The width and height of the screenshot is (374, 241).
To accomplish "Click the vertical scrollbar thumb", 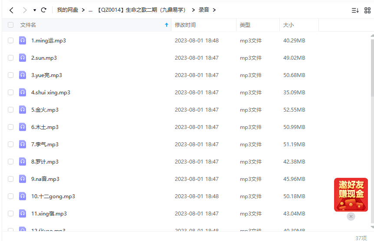I will (372, 68).
